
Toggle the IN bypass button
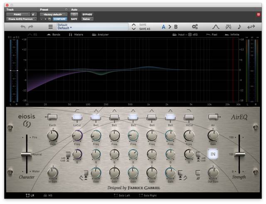tap(213, 154)
